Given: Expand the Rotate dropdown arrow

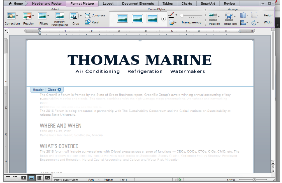Looking at the screenshot, I should coord(258,23).
